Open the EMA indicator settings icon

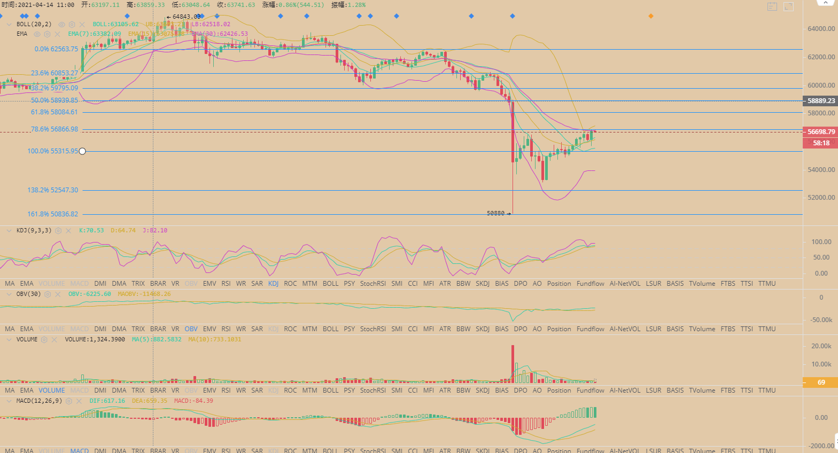(x=47, y=34)
